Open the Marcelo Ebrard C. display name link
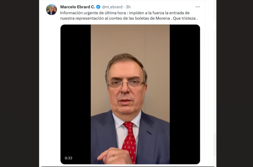 (78, 7)
